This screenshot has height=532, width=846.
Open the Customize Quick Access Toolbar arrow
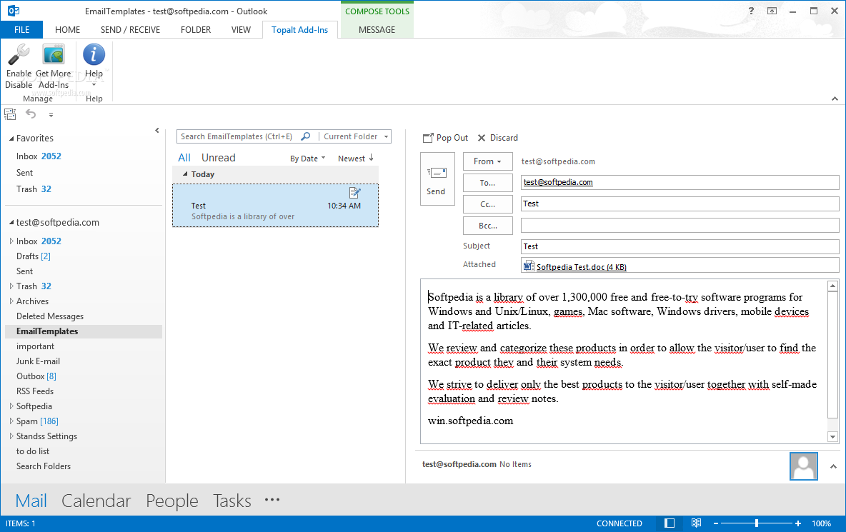[51, 115]
